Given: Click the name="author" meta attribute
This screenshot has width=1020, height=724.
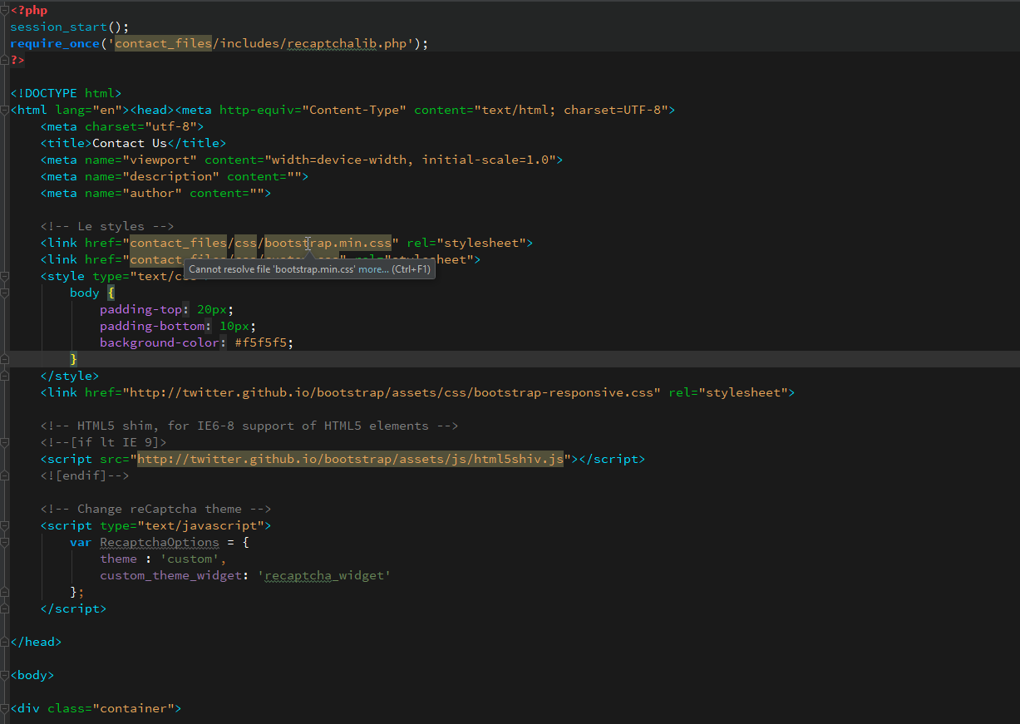Looking at the screenshot, I should click(133, 193).
